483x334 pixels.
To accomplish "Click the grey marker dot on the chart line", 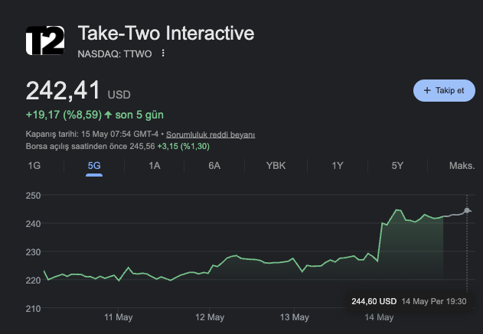I will tap(467, 210).
